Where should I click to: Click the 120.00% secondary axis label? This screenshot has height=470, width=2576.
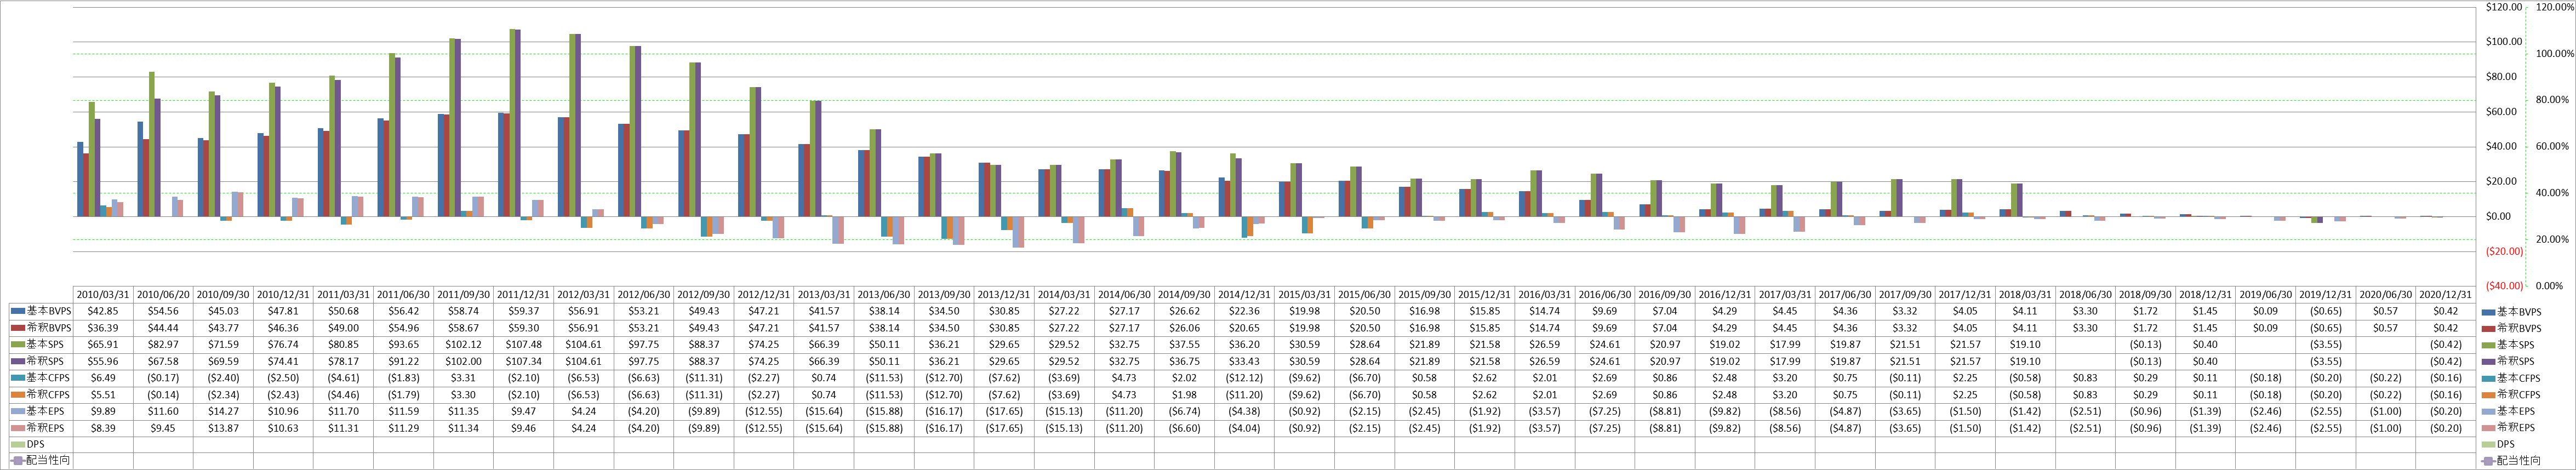(2555, 7)
